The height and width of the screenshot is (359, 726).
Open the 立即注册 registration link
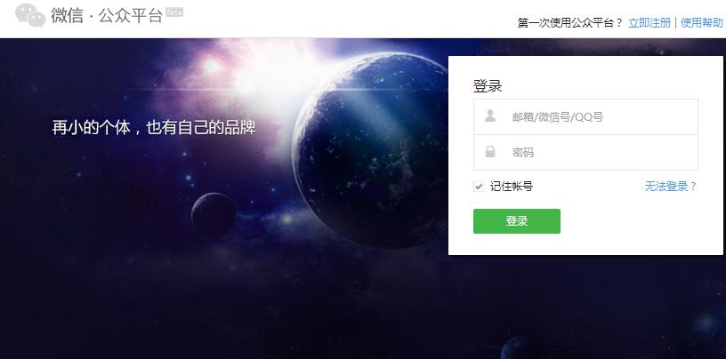pos(649,23)
